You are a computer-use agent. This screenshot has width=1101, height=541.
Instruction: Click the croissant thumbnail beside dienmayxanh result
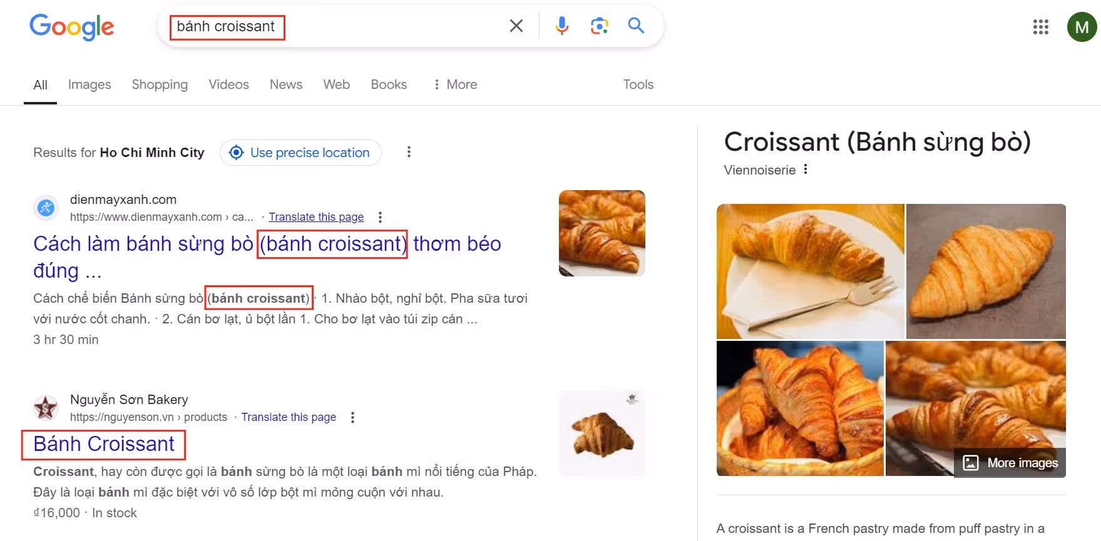tap(601, 233)
